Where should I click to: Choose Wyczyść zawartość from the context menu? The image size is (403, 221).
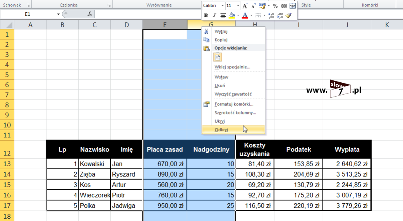[233, 94]
